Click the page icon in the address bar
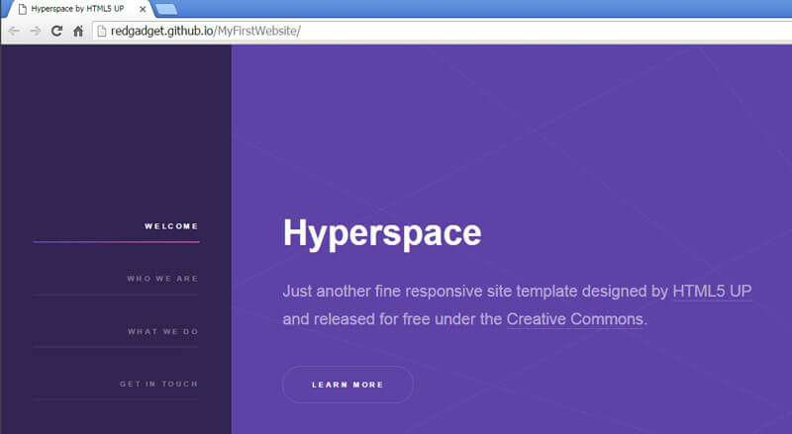 102,32
